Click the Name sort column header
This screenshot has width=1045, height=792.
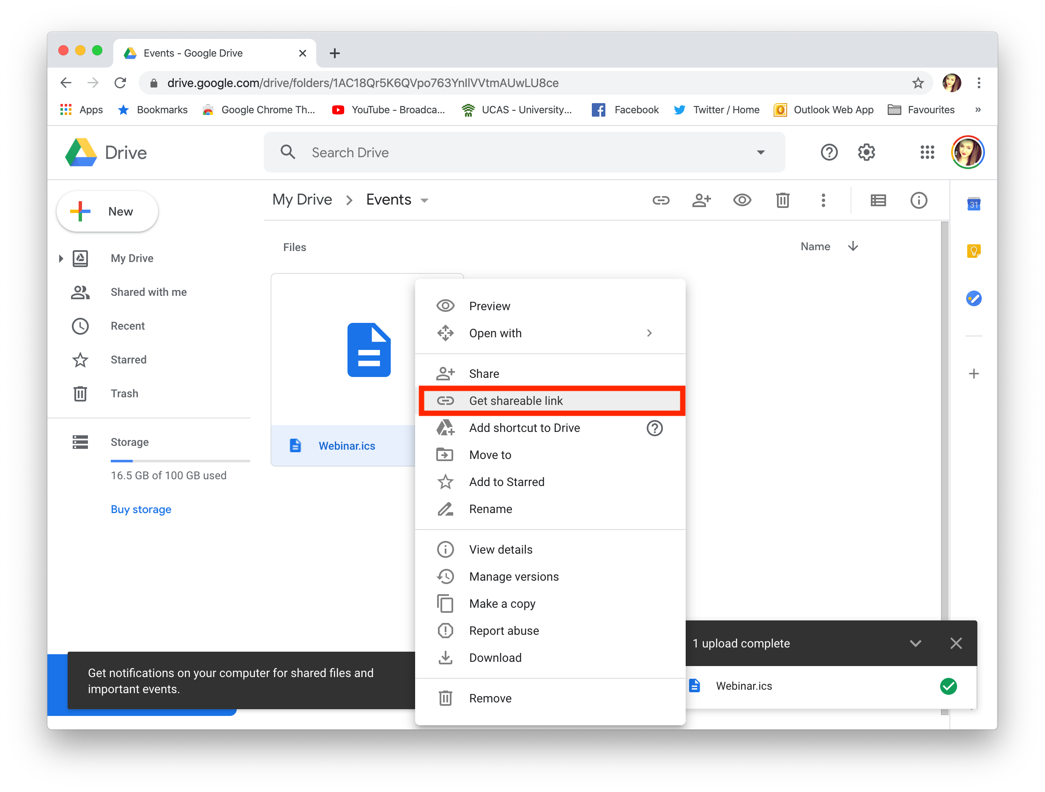coord(815,246)
